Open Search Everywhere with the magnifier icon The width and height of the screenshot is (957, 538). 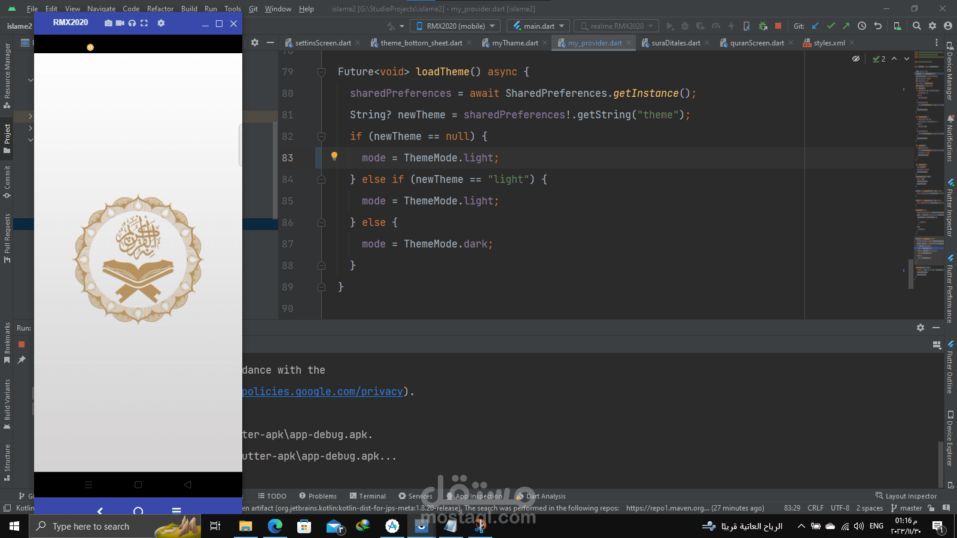[917, 26]
